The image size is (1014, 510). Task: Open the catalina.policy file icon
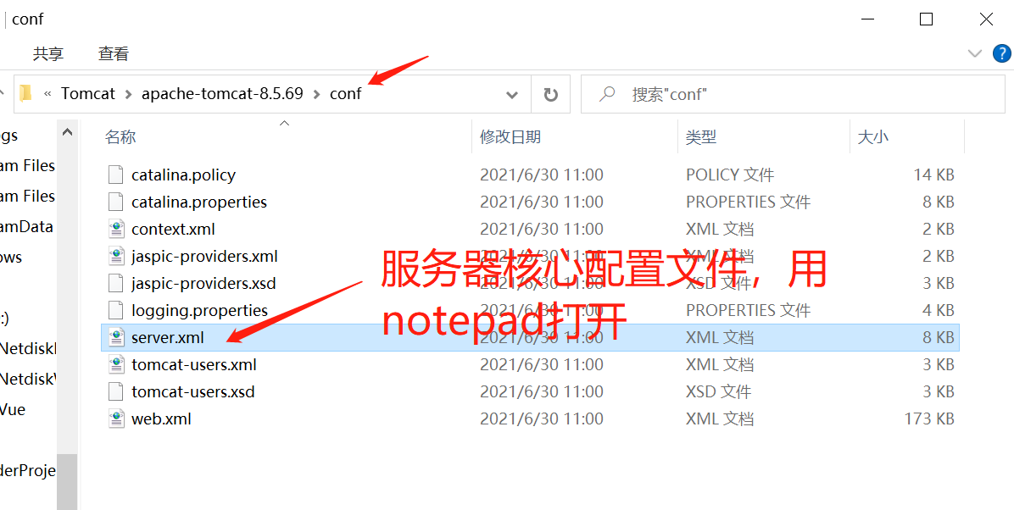[116, 175]
